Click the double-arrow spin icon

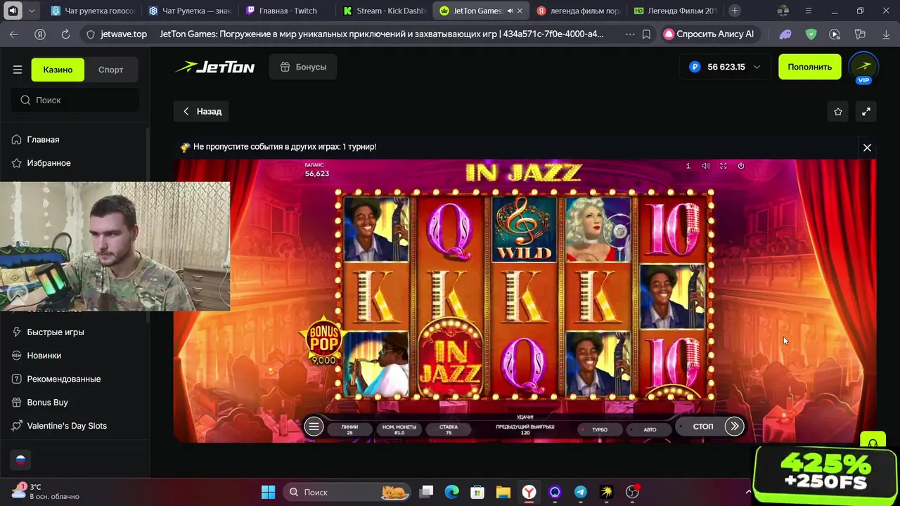pos(734,426)
